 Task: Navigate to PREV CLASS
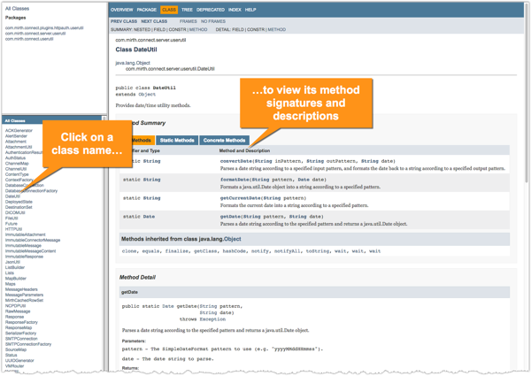125,19
